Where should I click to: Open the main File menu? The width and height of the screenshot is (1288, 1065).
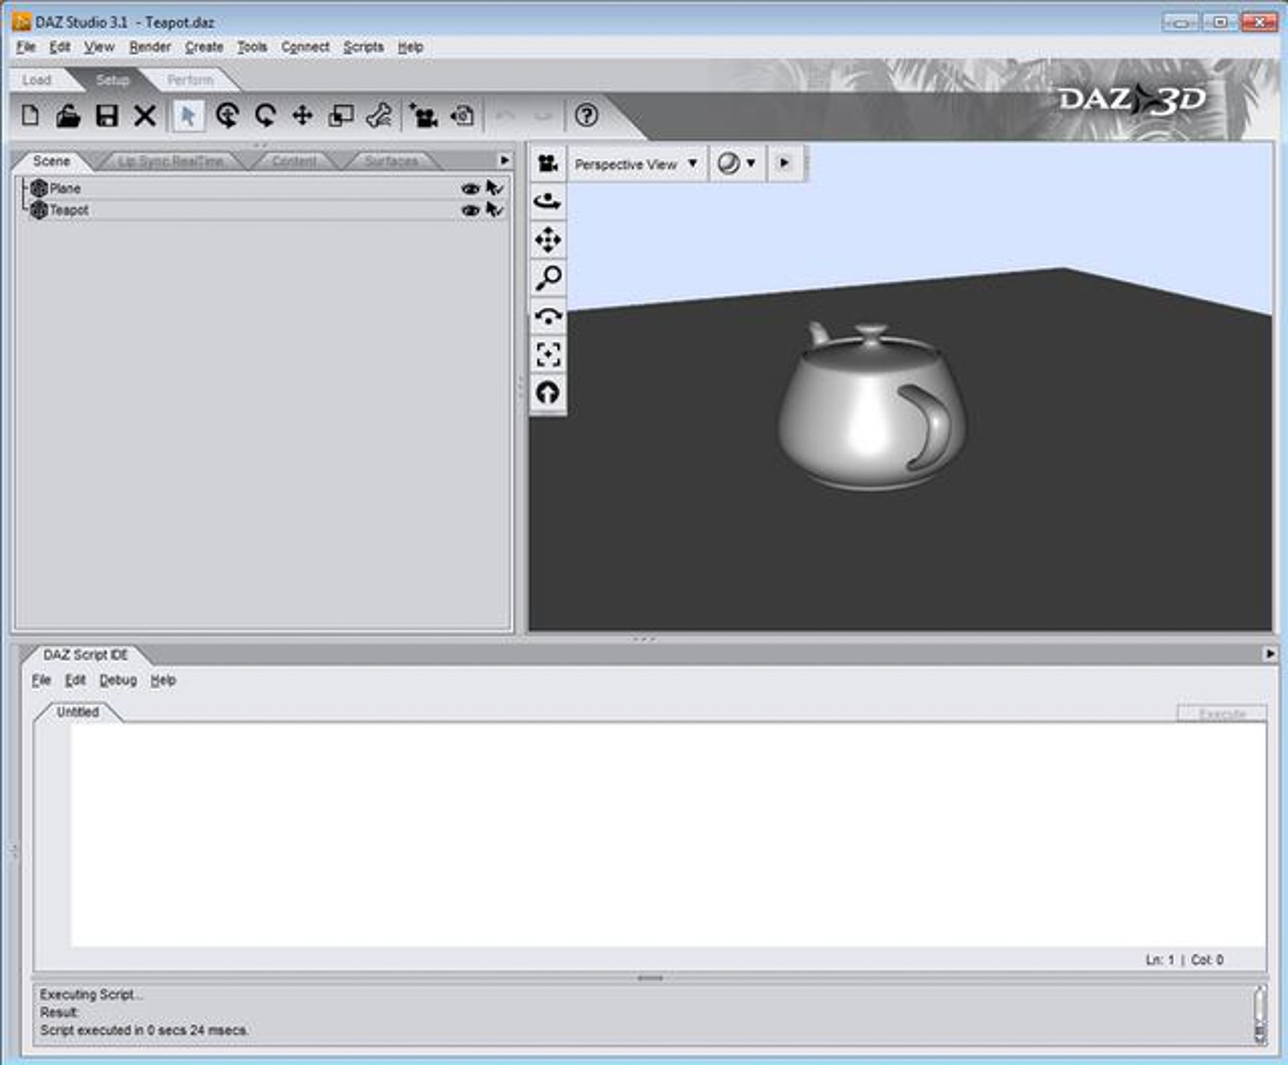[26, 47]
